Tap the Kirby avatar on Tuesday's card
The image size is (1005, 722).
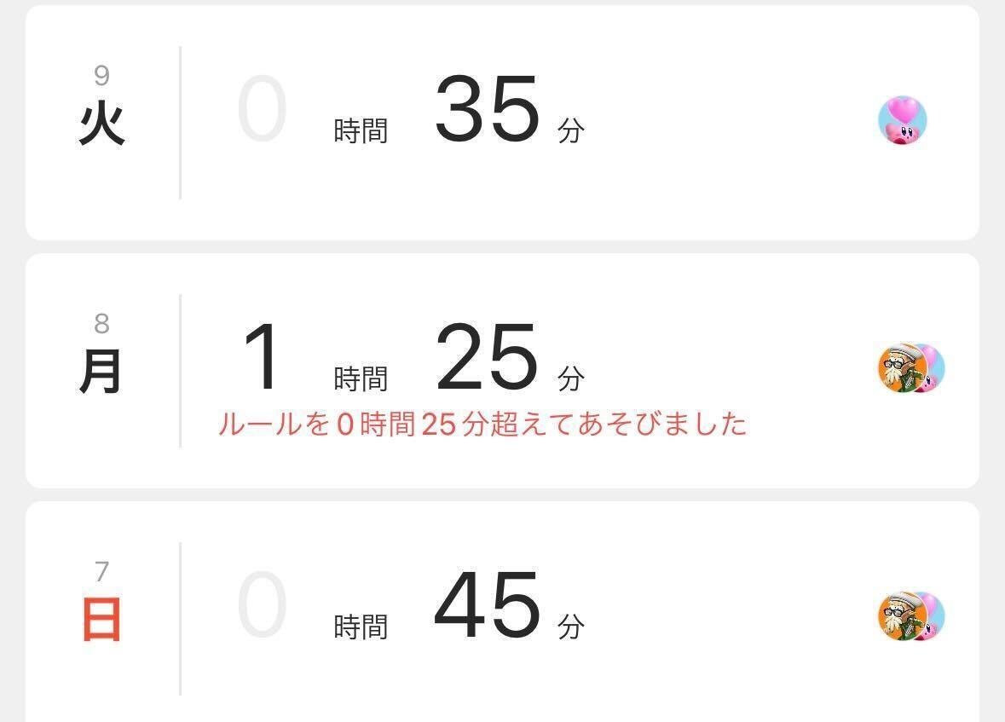click(x=902, y=120)
